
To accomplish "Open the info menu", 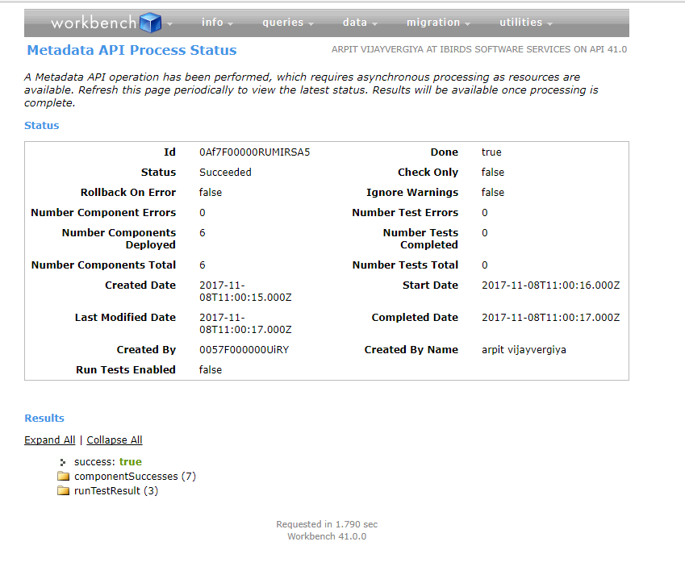I will pyautogui.click(x=217, y=23).
